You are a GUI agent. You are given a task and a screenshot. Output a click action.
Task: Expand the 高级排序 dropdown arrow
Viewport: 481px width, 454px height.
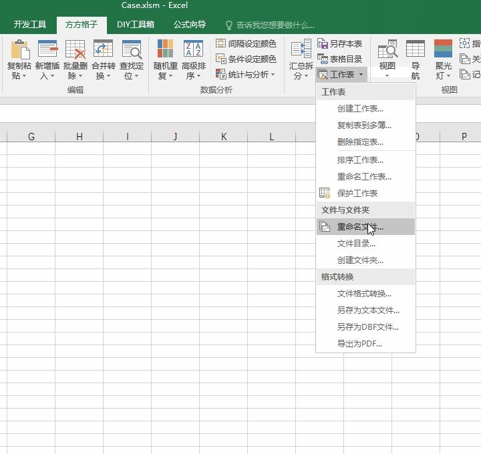point(198,75)
